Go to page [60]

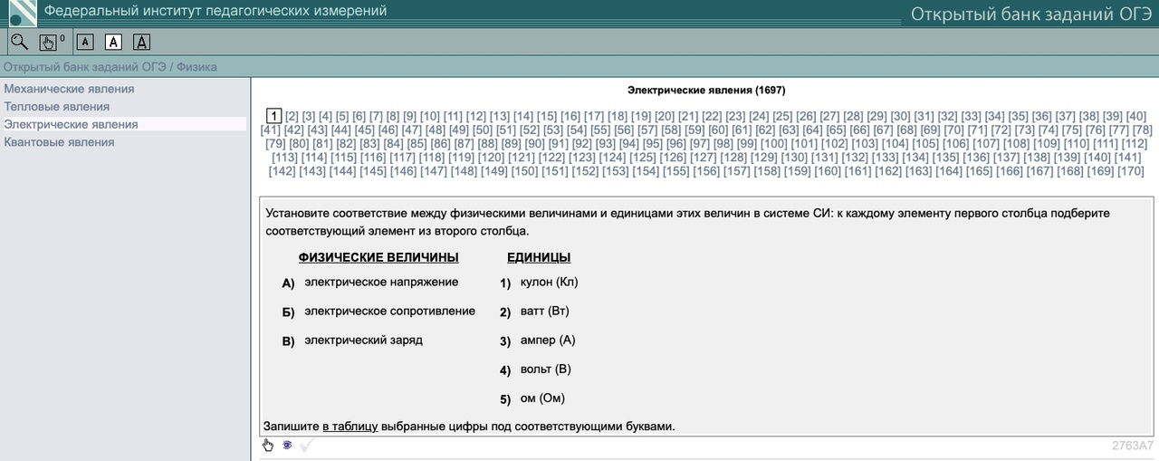(x=718, y=130)
